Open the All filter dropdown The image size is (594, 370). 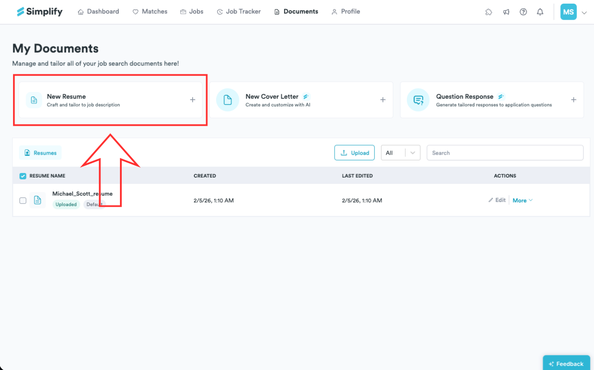(401, 153)
